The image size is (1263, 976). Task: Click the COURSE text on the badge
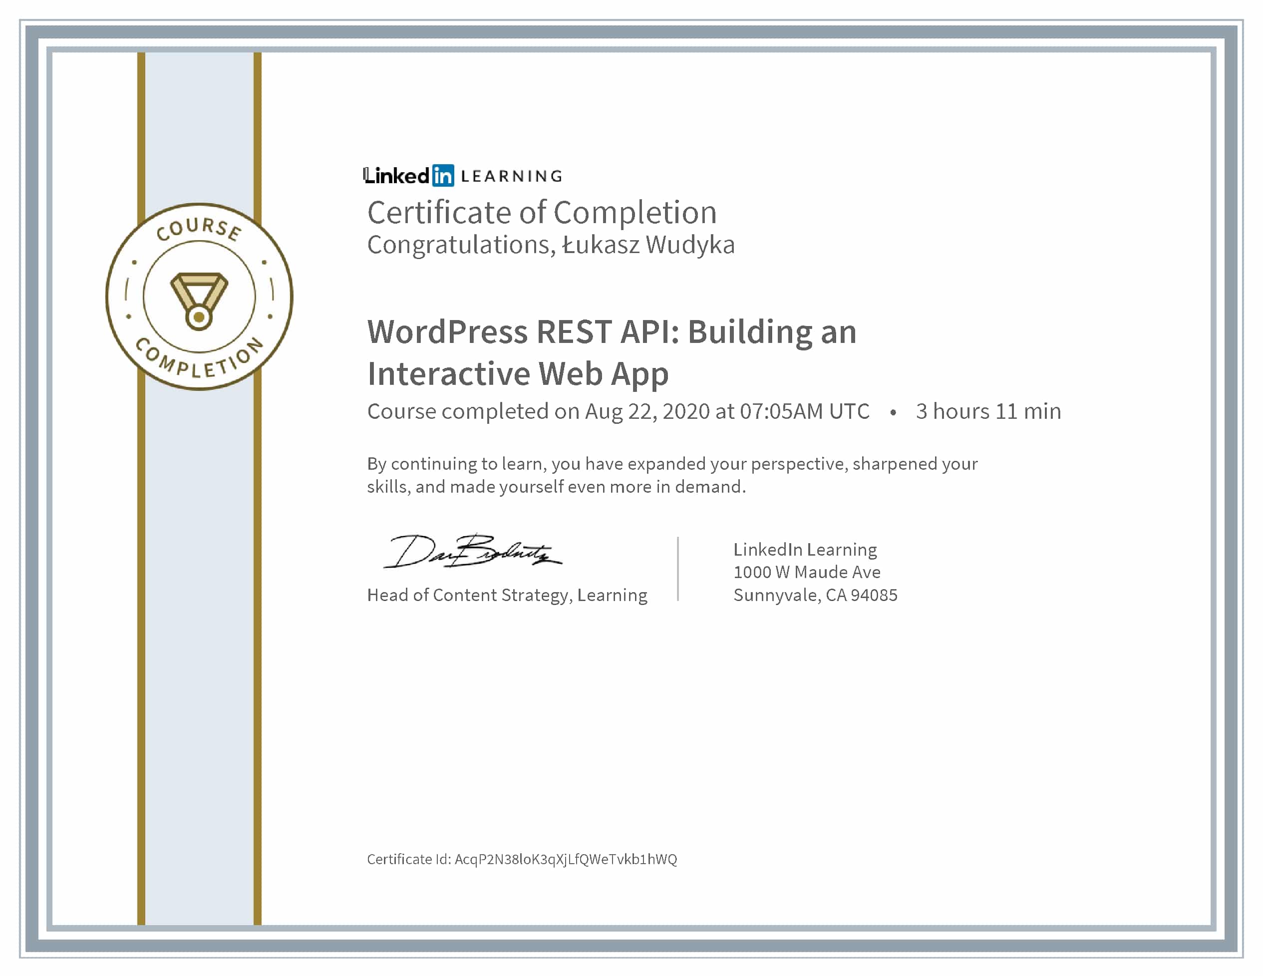(x=199, y=228)
